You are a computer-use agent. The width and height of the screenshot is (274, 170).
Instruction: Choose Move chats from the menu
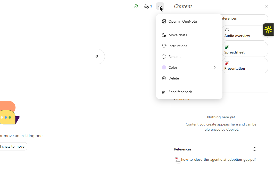point(189,35)
